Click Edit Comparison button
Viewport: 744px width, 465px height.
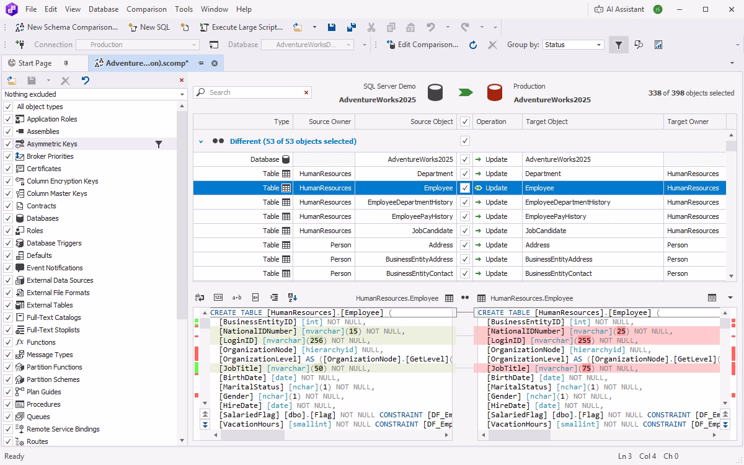point(422,45)
